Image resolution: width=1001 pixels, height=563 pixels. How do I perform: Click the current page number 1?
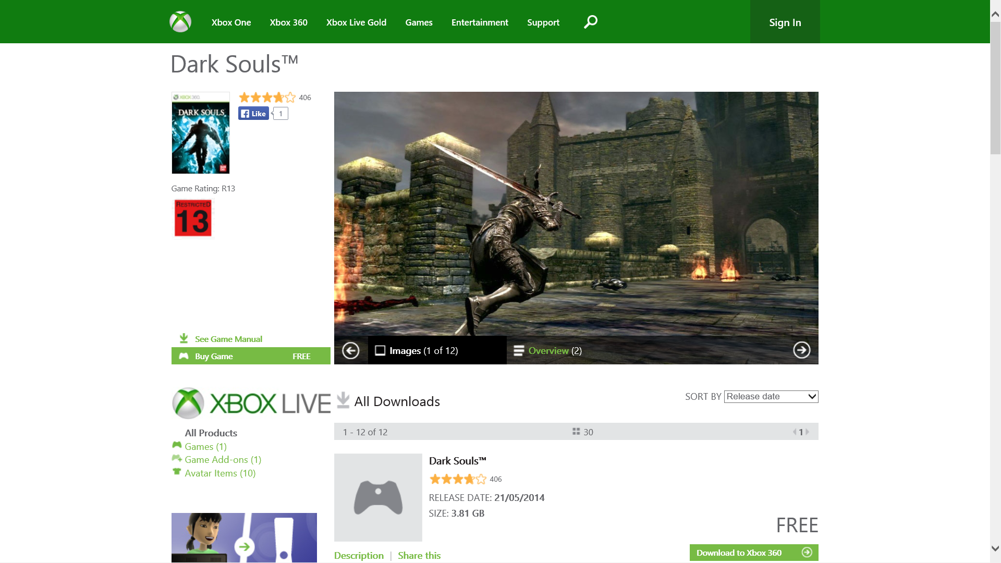click(x=801, y=432)
